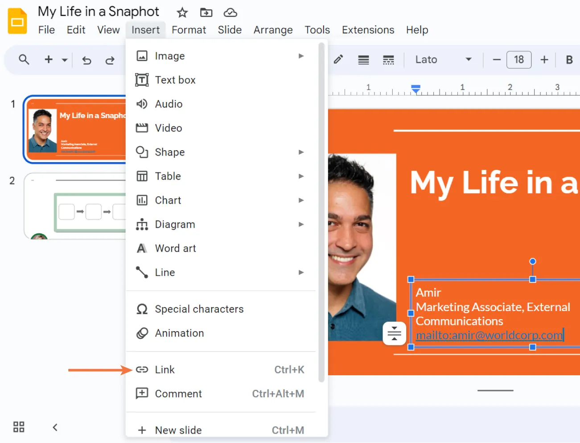Decrease the font size

pos(496,59)
